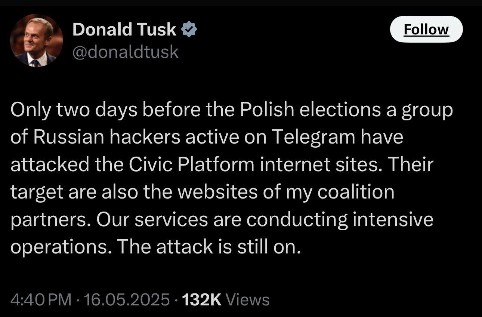
Task: Click the 4:40 PM timestamp
Action: 41,299
